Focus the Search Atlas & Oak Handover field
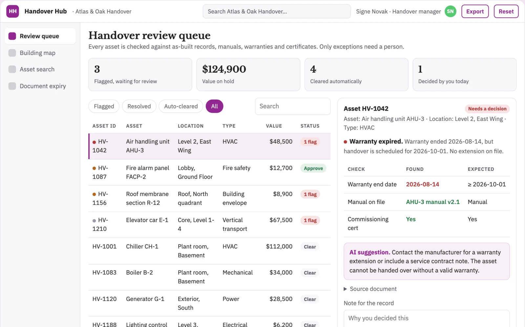 277,11
